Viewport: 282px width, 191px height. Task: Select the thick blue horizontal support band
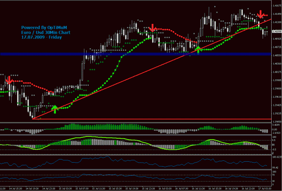(x=135, y=54)
